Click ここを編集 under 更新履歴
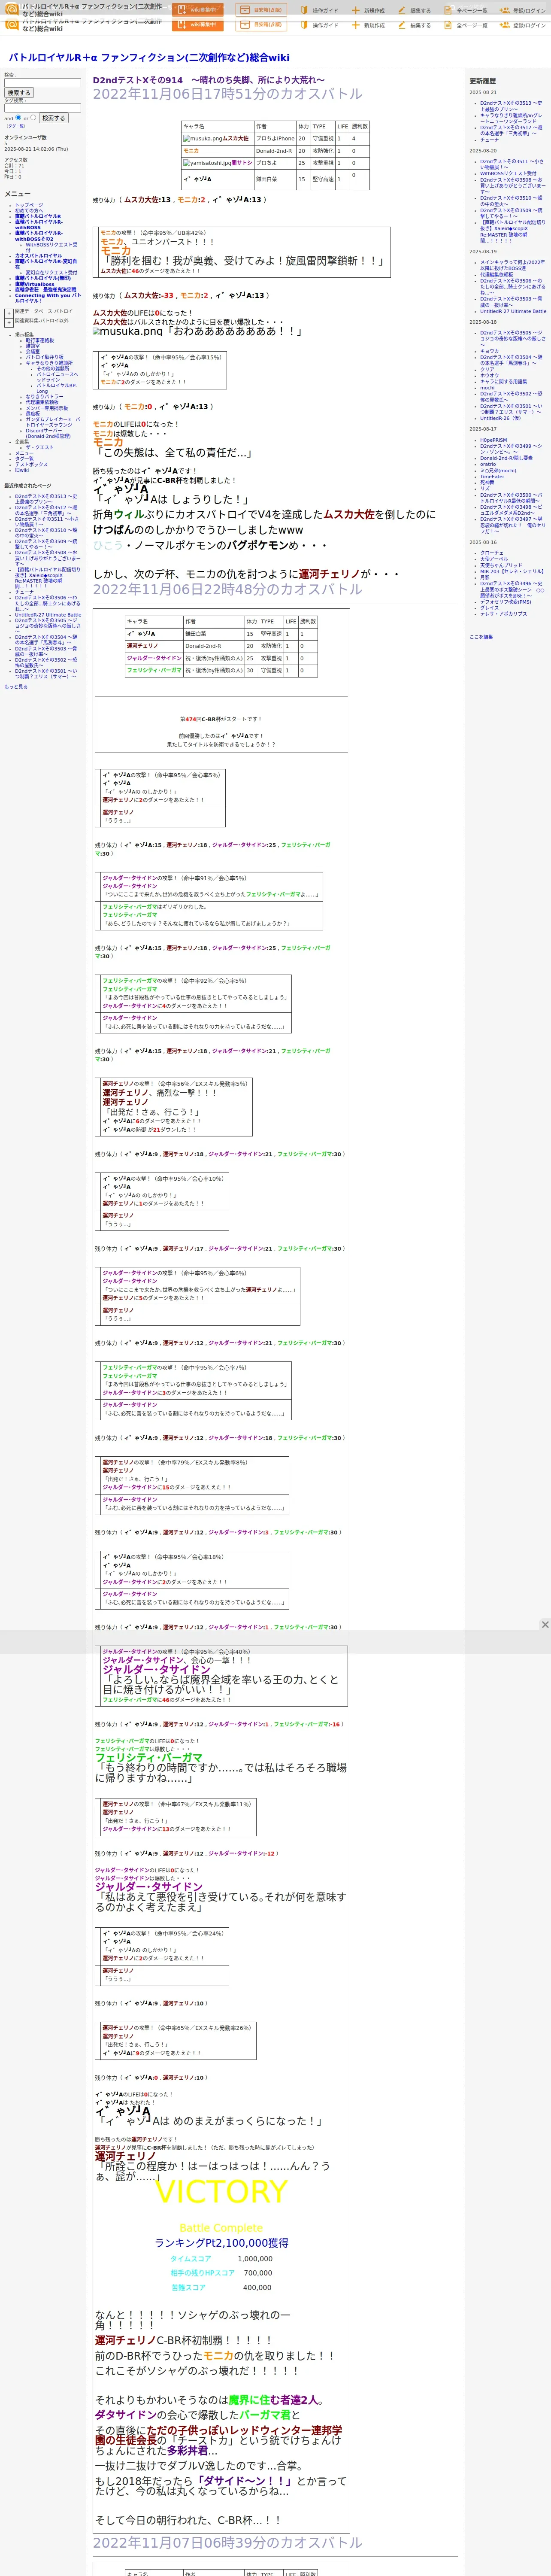This screenshot has width=551, height=2576. (480, 637)
